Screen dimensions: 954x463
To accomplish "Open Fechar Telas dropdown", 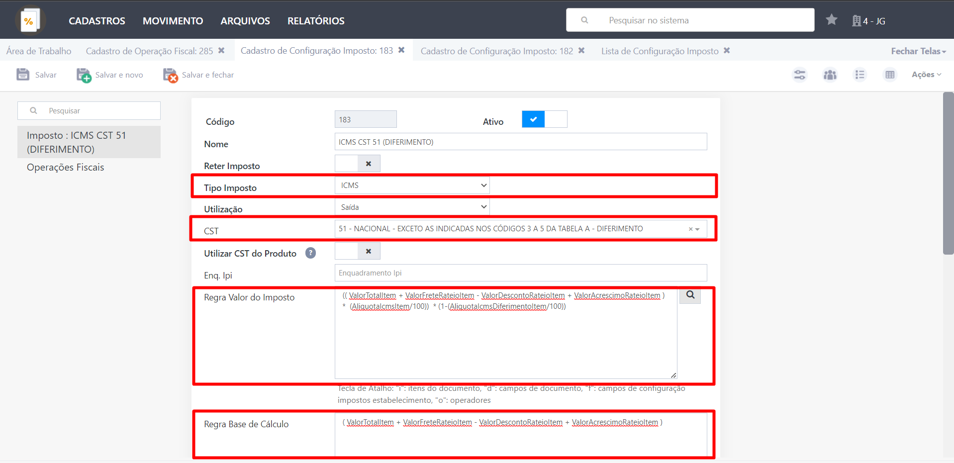I will point(918,51).
